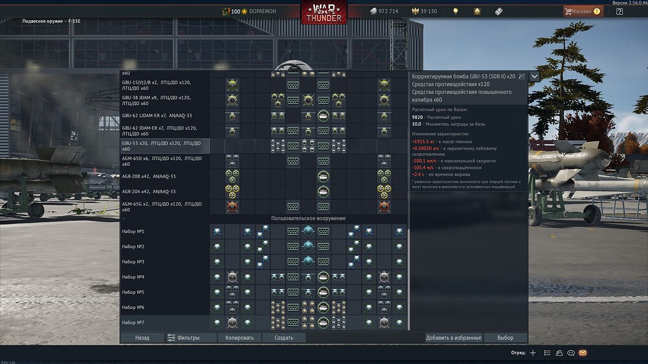Click targeting pod icon in AGR-20B row
This screenshot has height=364, width=648.
323,176
